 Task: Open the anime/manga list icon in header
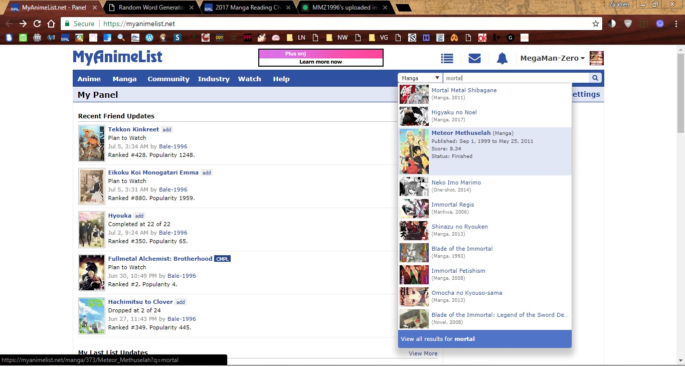447,59
